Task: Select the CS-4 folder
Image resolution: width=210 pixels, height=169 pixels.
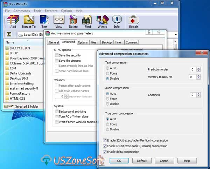Action: (13, 68)
